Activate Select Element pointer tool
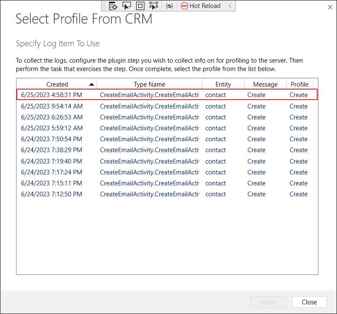337x314 pixels. pos(127,6)
